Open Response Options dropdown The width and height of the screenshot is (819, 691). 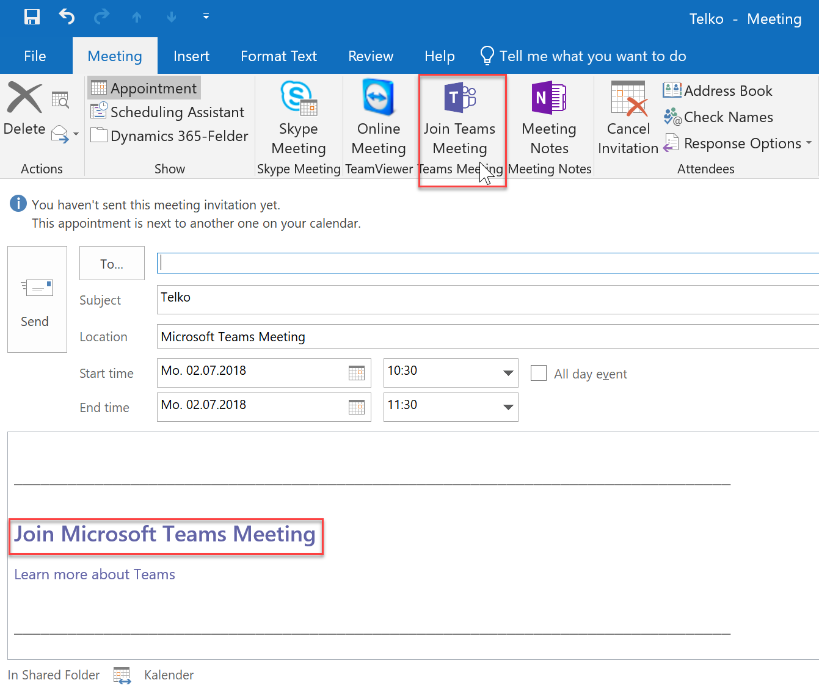pyautogui.click(x=738, y=143)
